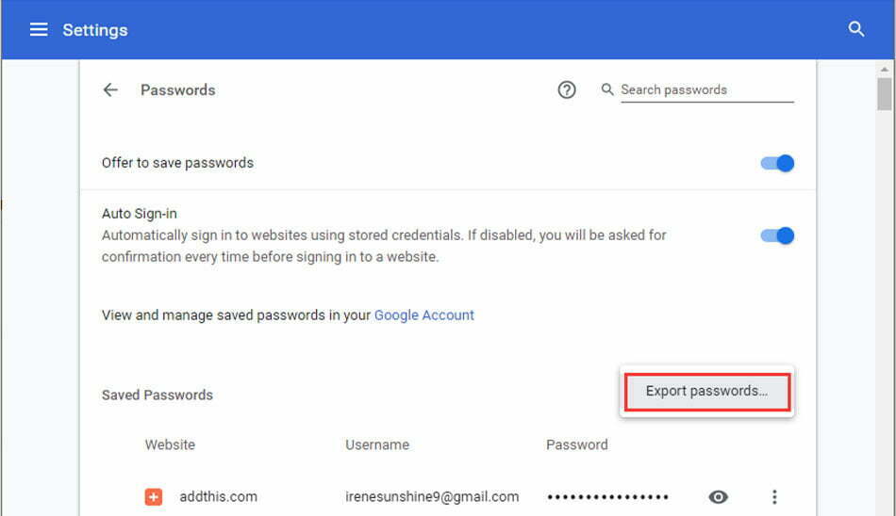Click the magnifier beside Search passwords
This screenshot has height=516, width=896.
pyautogui.click(x=606, y=89)
